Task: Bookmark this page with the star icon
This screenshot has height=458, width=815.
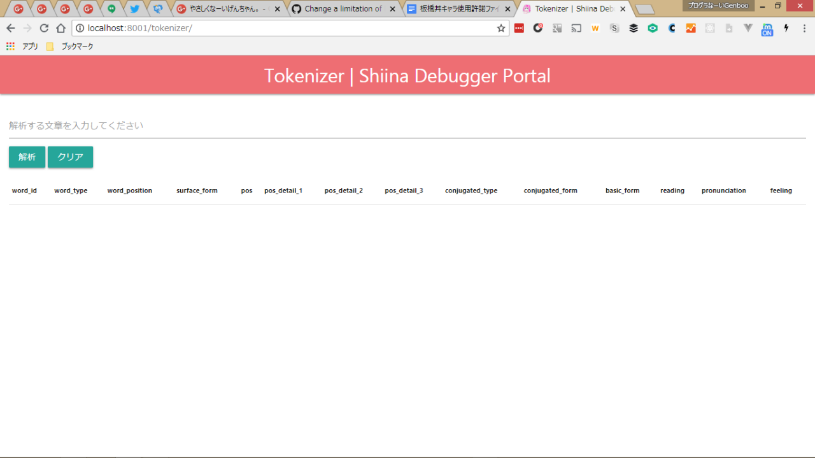Action: 500,28
